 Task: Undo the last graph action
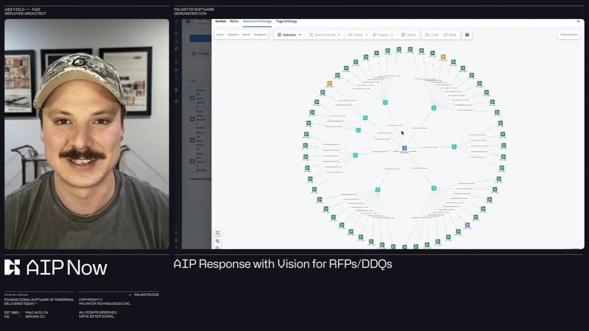tap(432, 35)
